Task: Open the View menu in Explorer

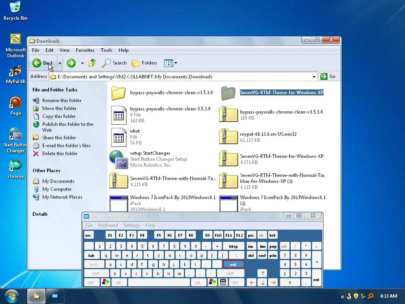Action: (64, 50)
